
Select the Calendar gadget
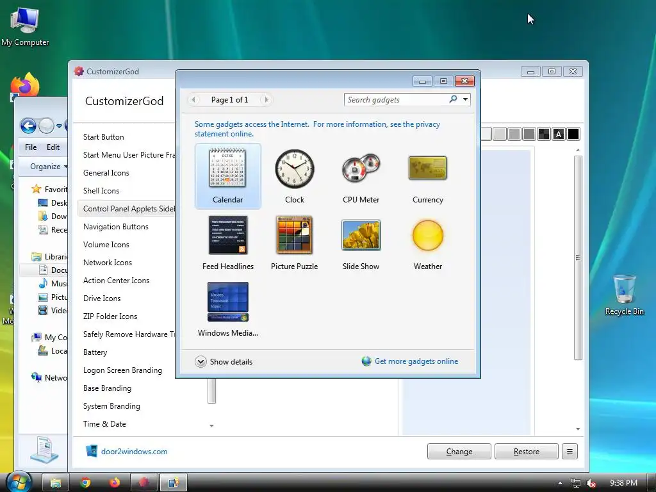227,176
